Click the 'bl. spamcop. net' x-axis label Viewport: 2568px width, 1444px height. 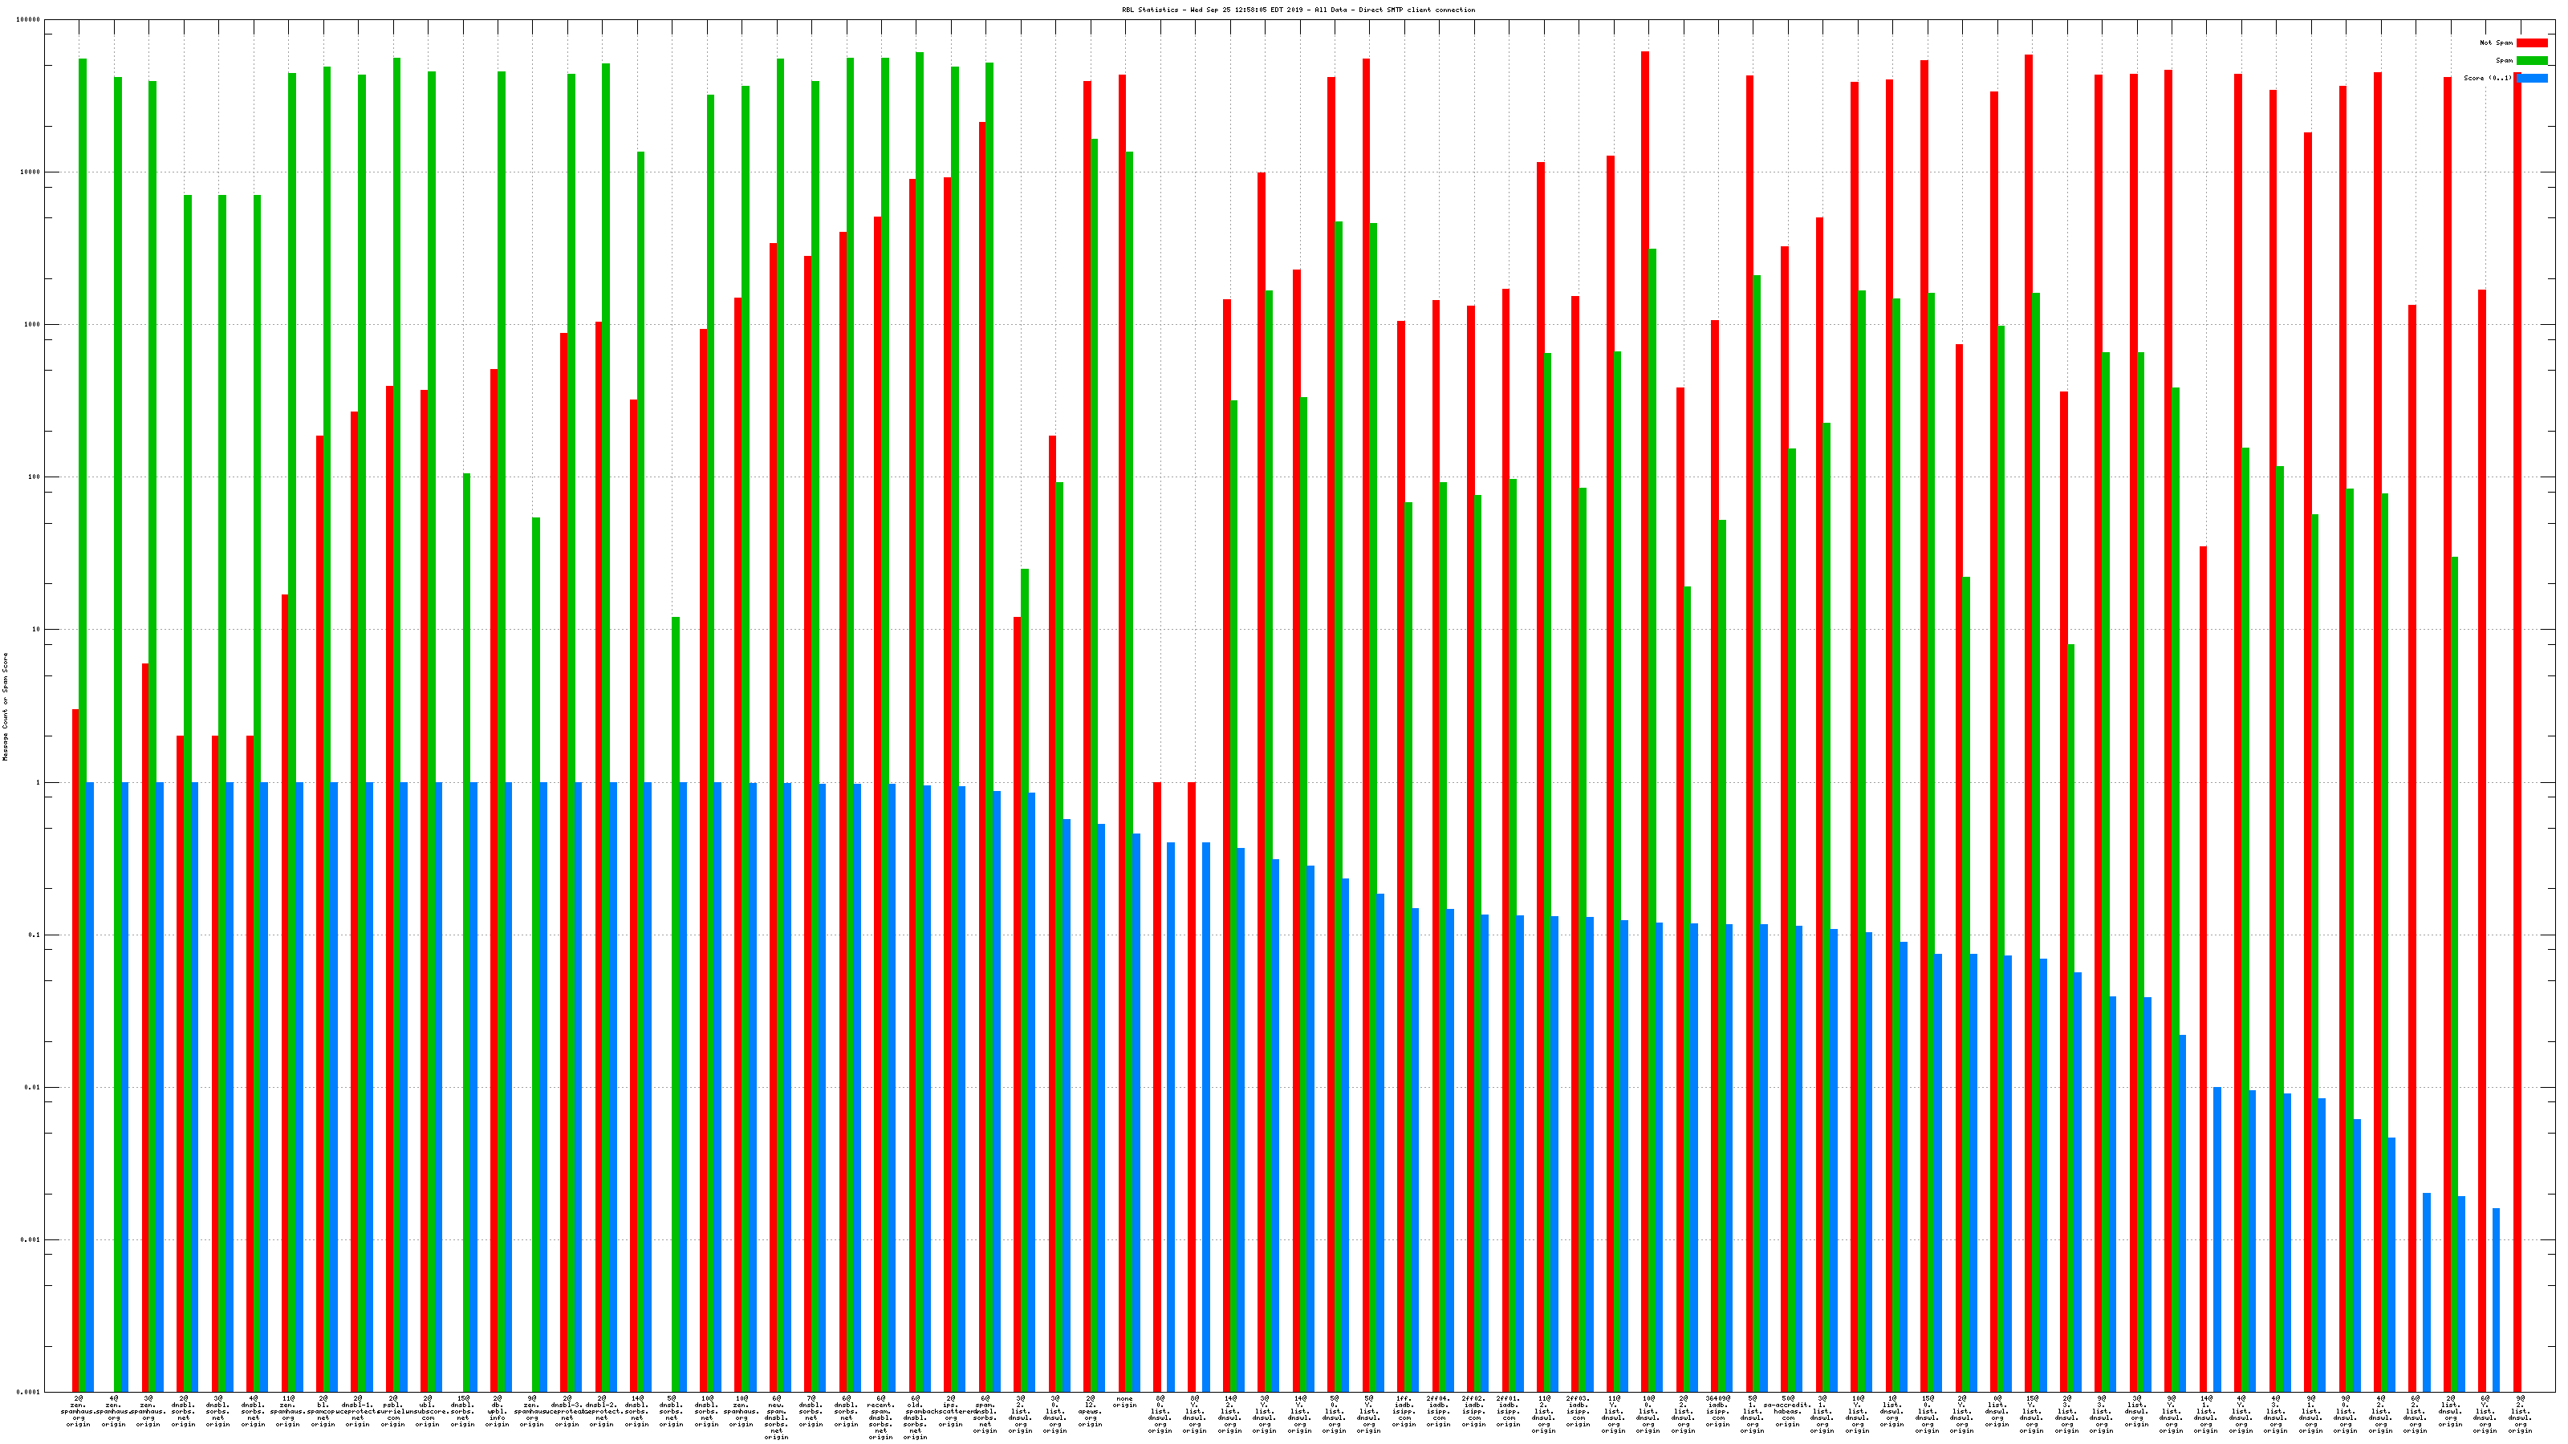tap(323, 1411)
